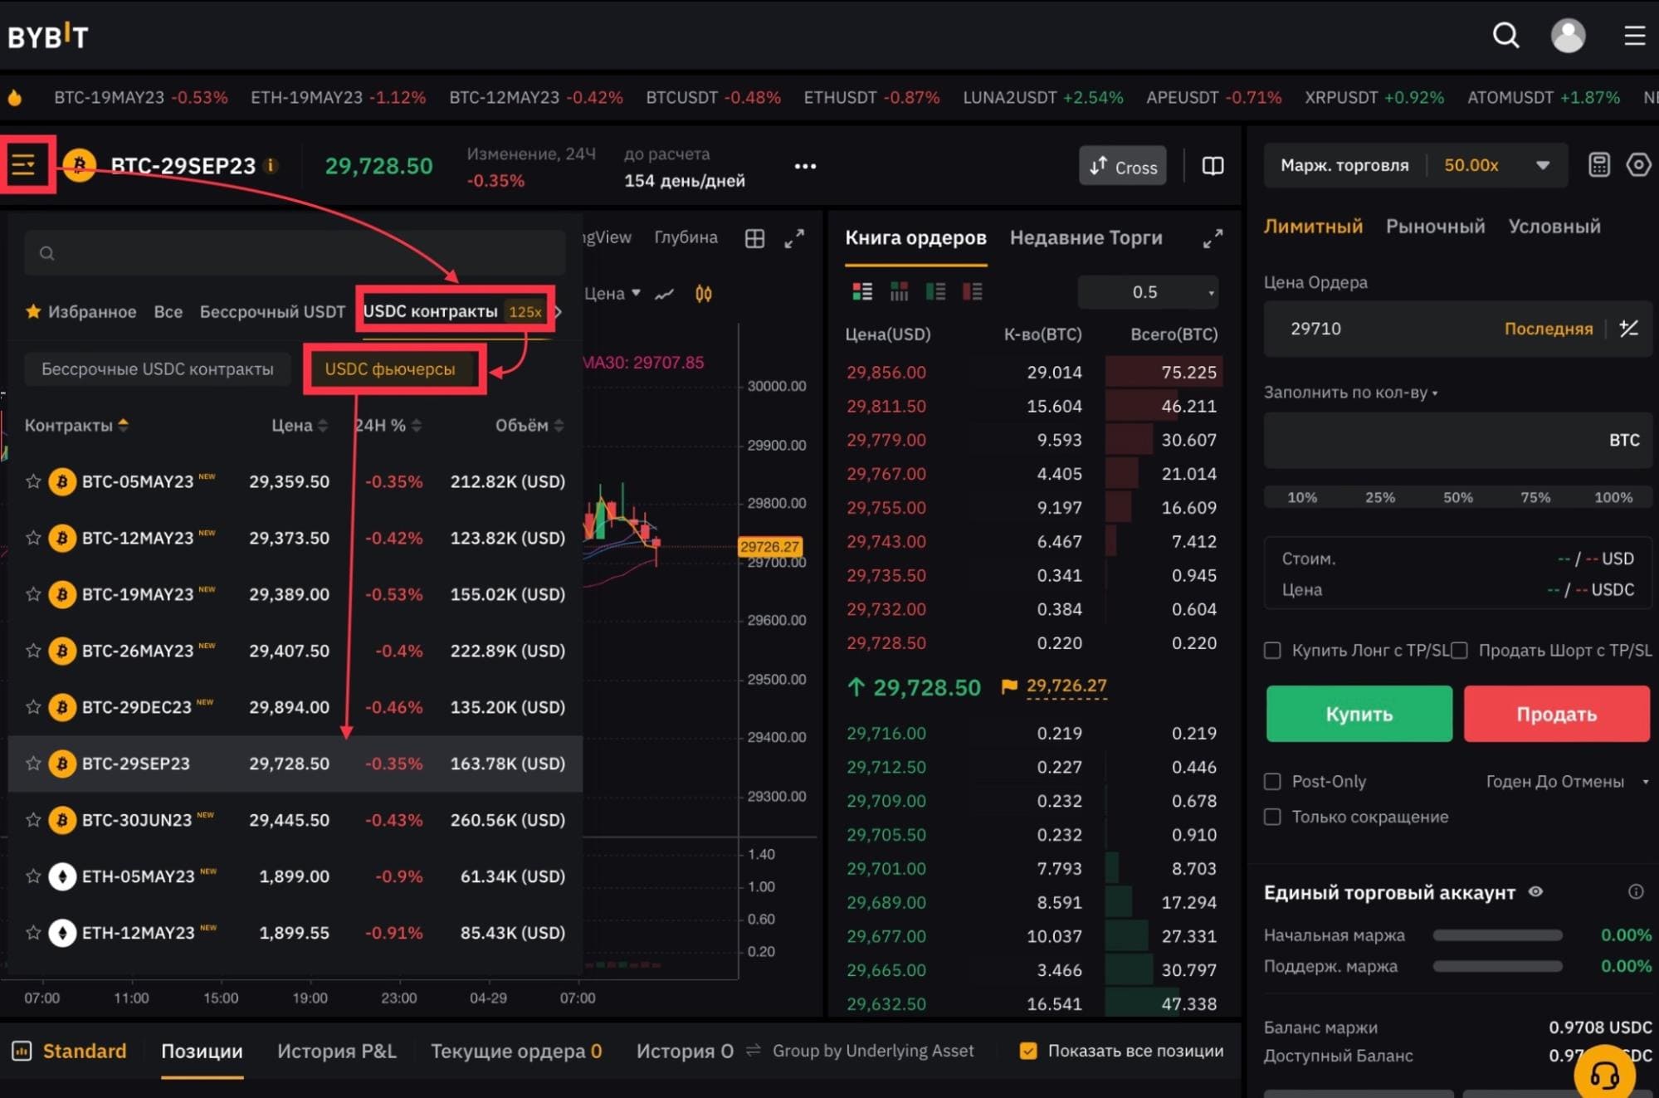Favorite the ETH-05MAY23 contract star
This screenshot has width=1659, height=1098.
(33, 876)
